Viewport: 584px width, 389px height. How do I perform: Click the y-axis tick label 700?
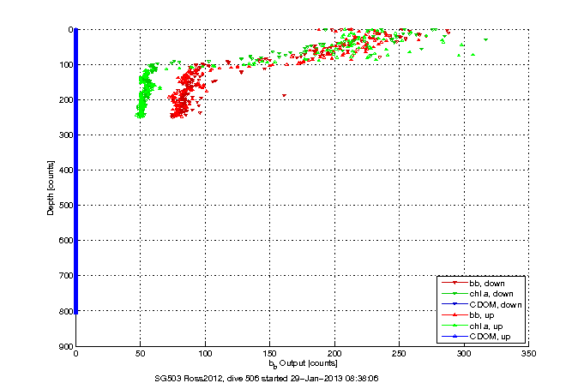click(65, 275)
